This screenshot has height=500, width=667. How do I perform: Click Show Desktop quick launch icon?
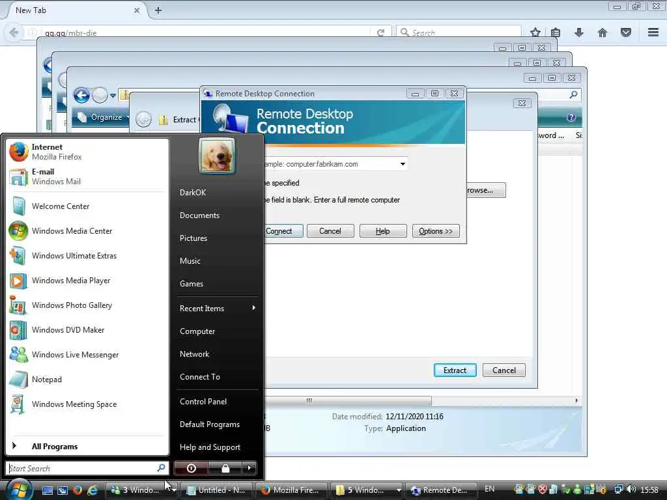47,490
